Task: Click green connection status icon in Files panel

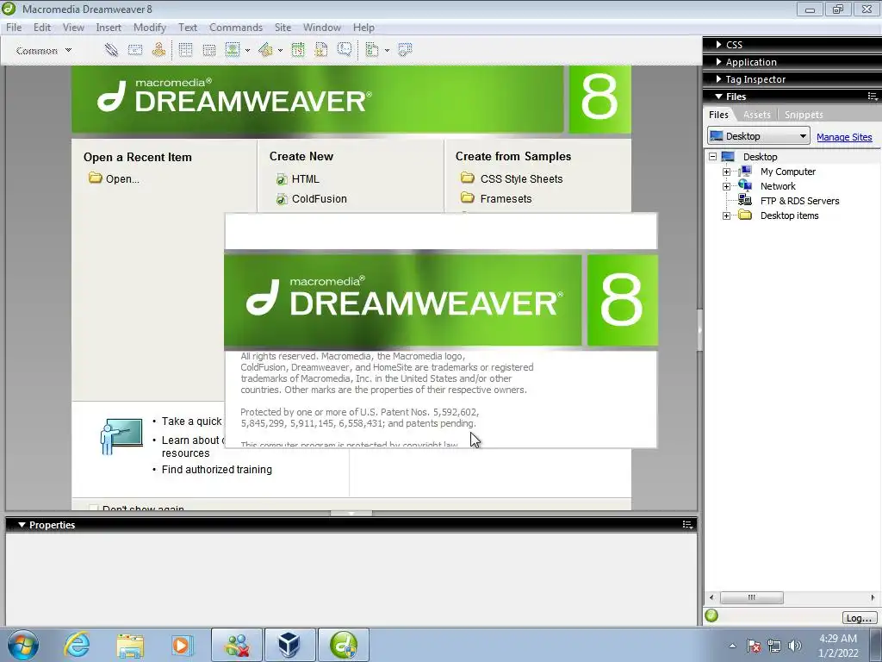Action: pyautogui.click(x=711, y=615)
